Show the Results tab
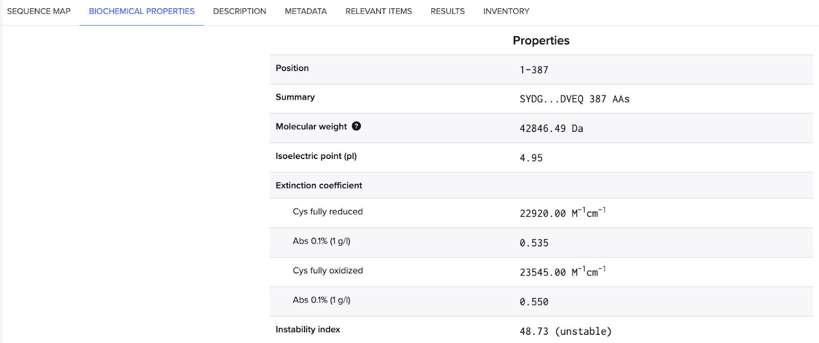 coord(447,11)
